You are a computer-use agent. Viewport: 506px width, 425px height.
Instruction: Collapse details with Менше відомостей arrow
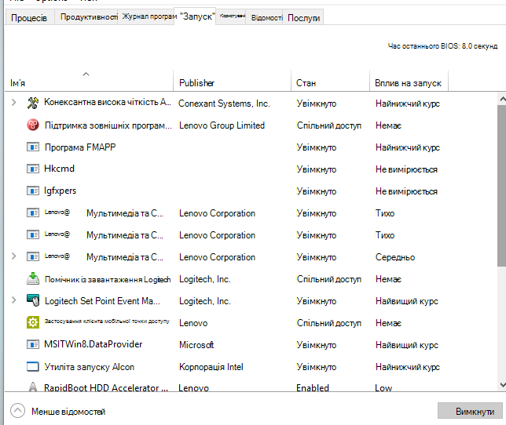pos(17,411)
